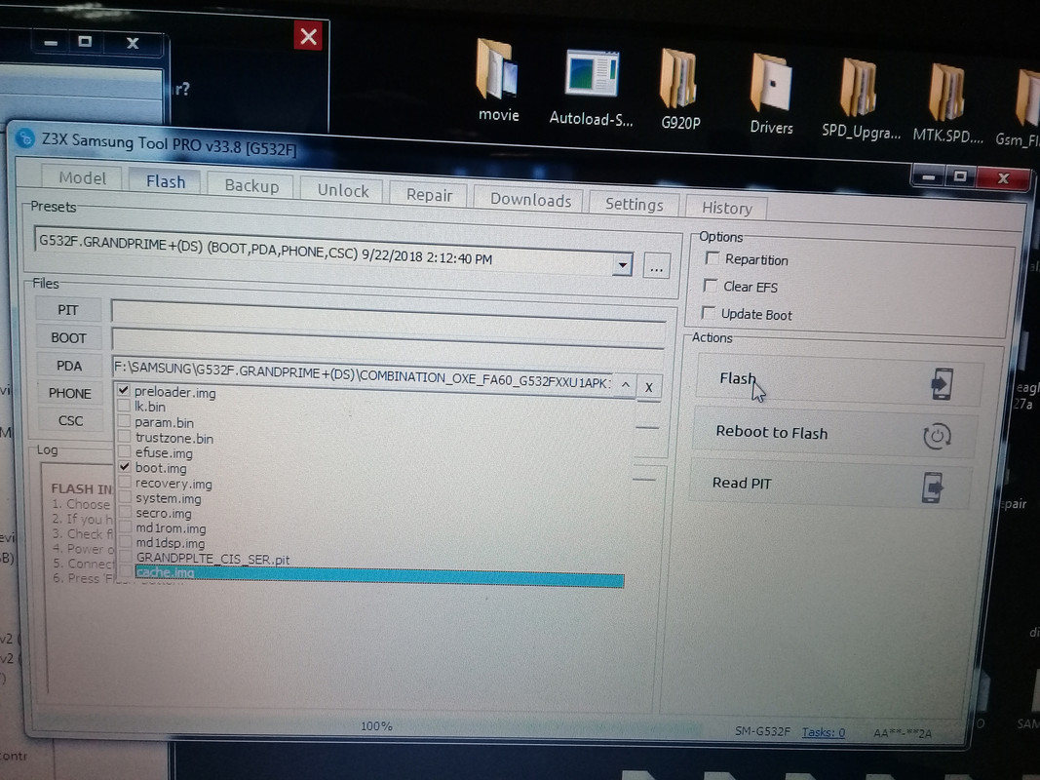The width and height of the screenshot is (1040, 780).
Task: Check efuse.img in file list
Action: 124,451
